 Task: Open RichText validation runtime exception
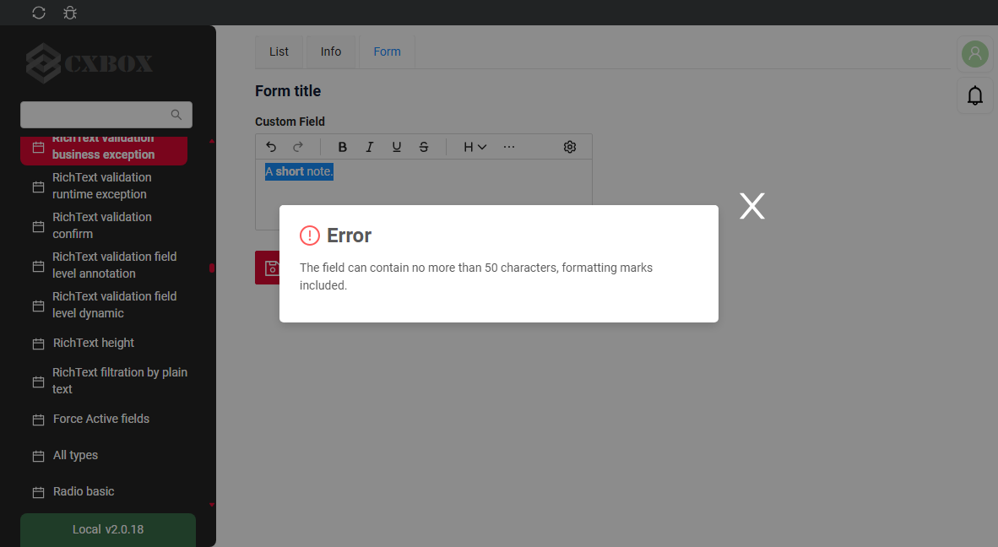coord(104,186)
